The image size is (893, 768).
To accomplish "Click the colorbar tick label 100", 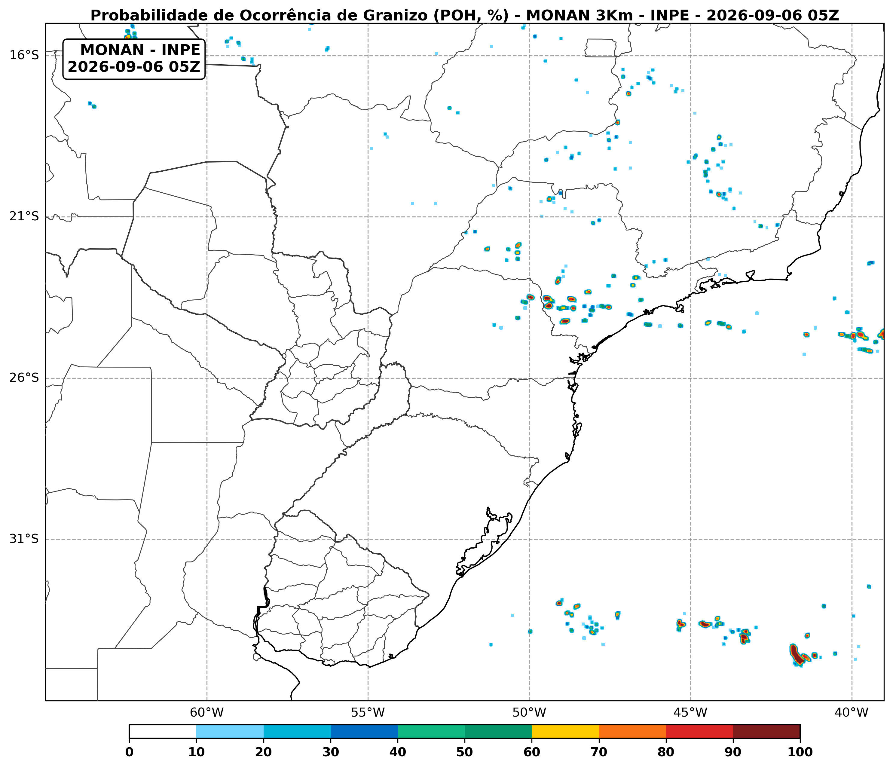I will tap(800, 752).
